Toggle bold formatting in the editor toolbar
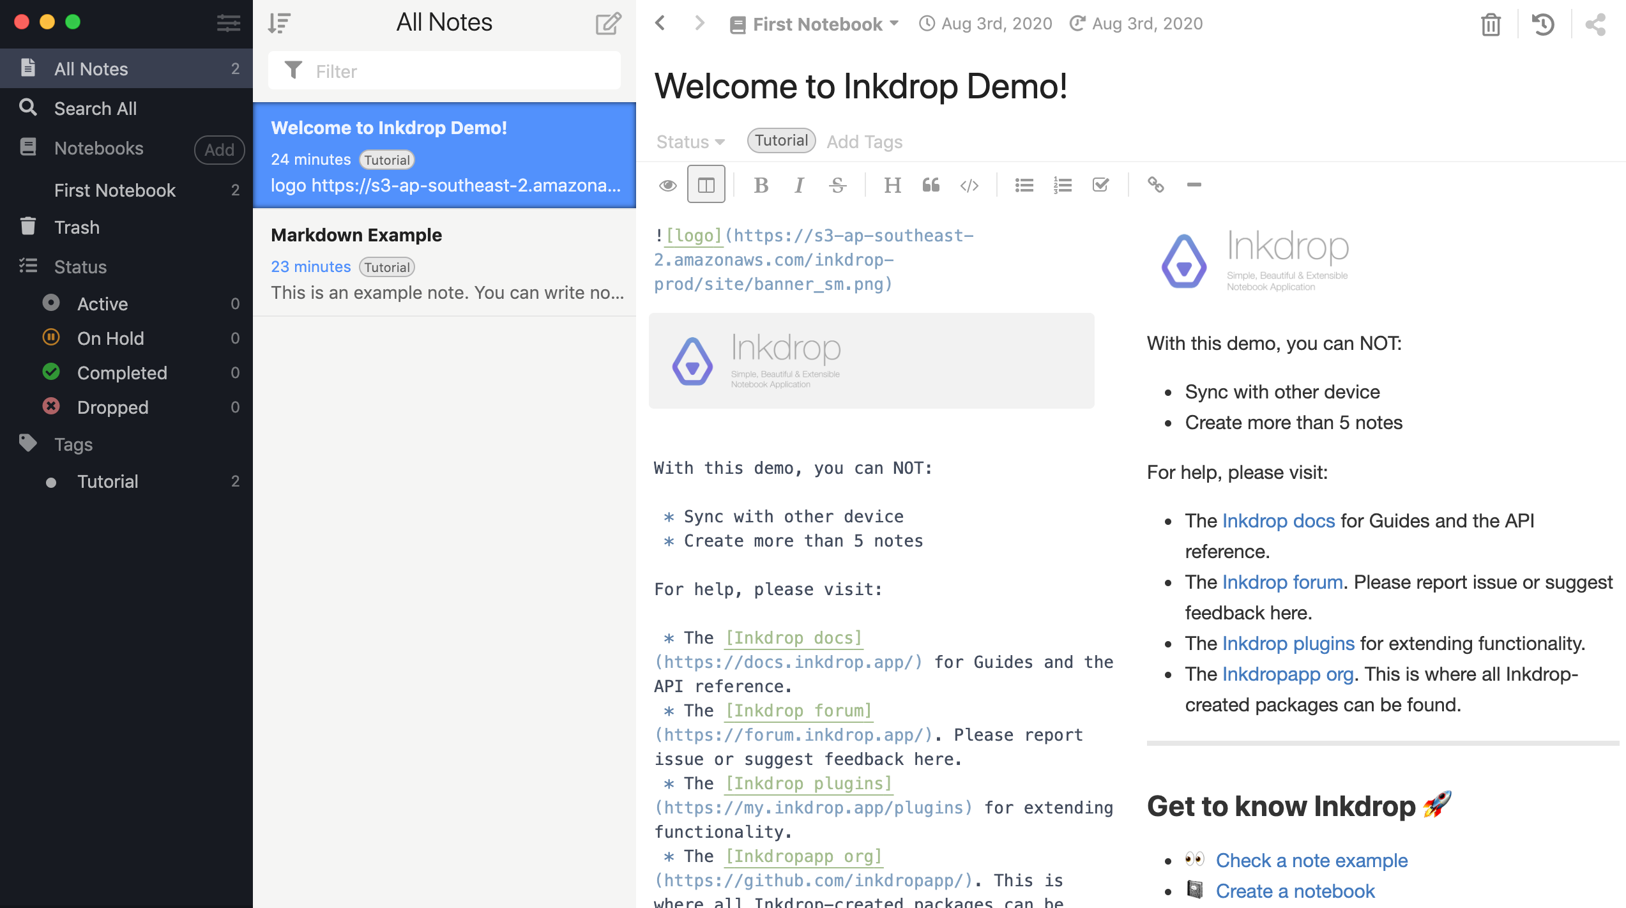The width and height of the screenshot is (1626, 908). coord(761,185)
